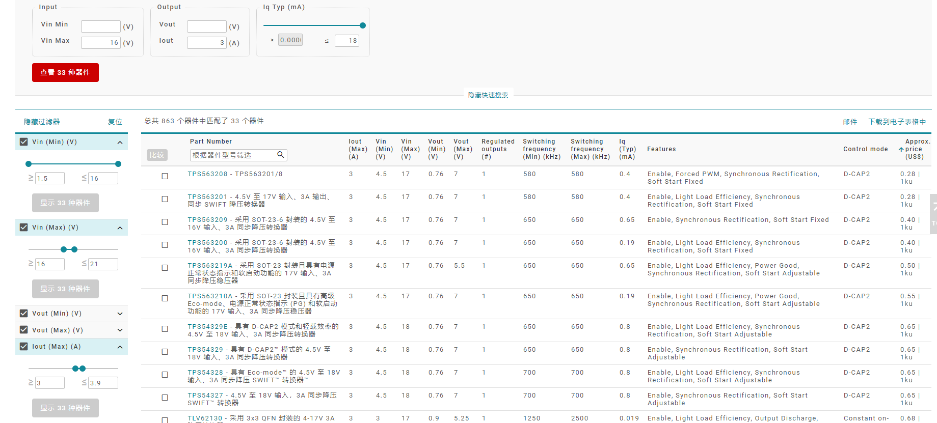The height and width of the screenshot is (423, 937).
Task: Uncheck the Vout (Max) (V) filter checkbox
Action: coord(23,330)
